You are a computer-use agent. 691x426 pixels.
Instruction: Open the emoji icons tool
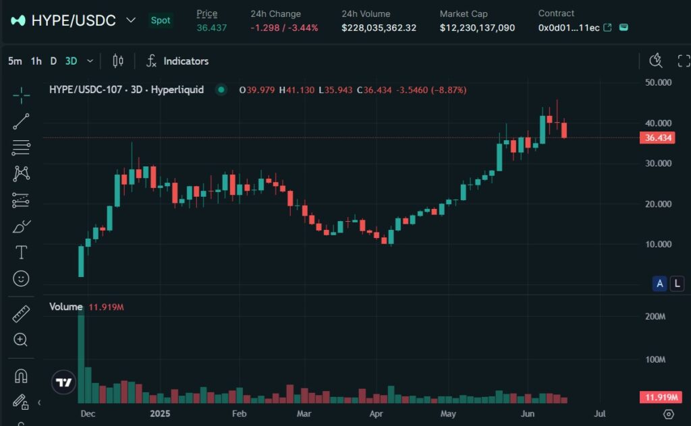[21, 278]
